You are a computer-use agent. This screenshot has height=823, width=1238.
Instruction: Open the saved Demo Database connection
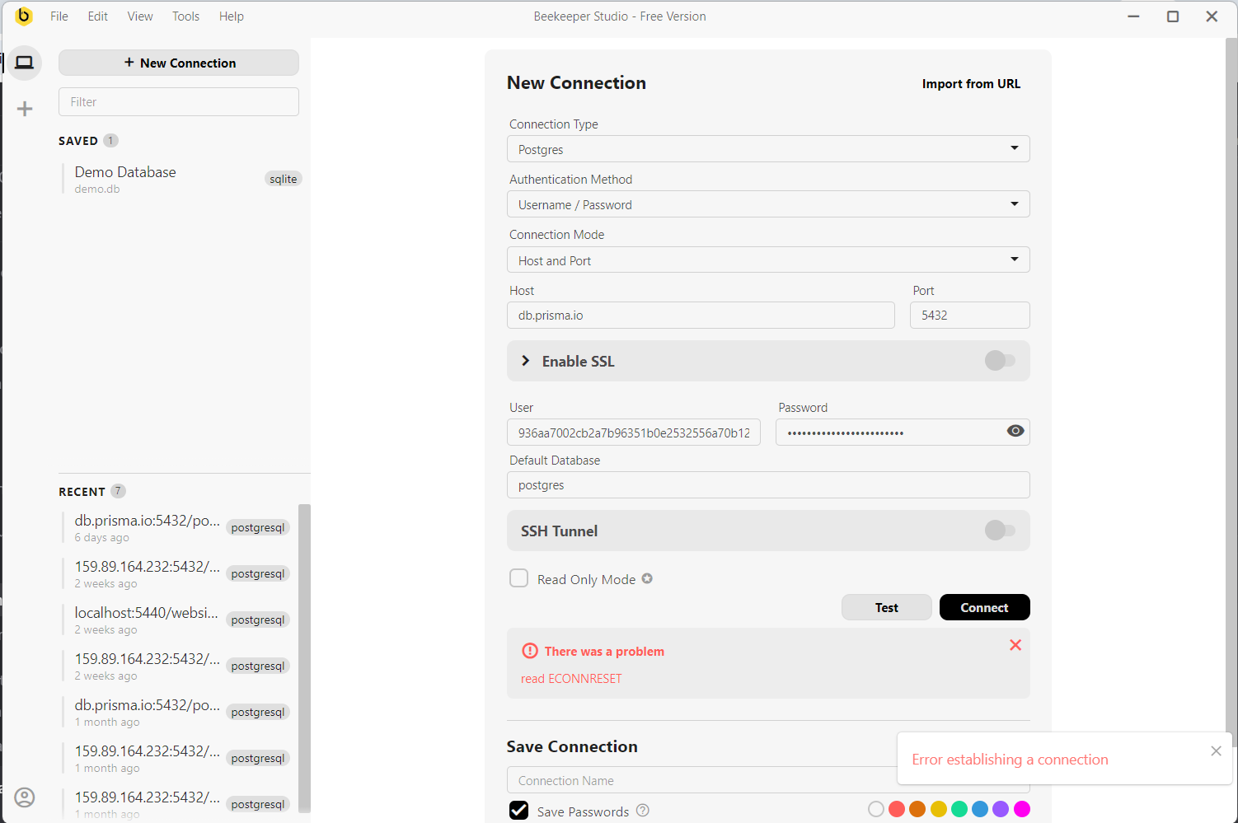(181, 180)
